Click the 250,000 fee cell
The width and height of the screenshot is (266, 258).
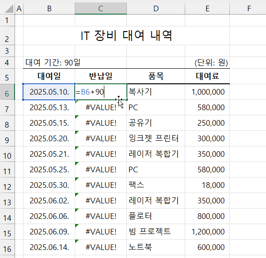click(207, 123)
